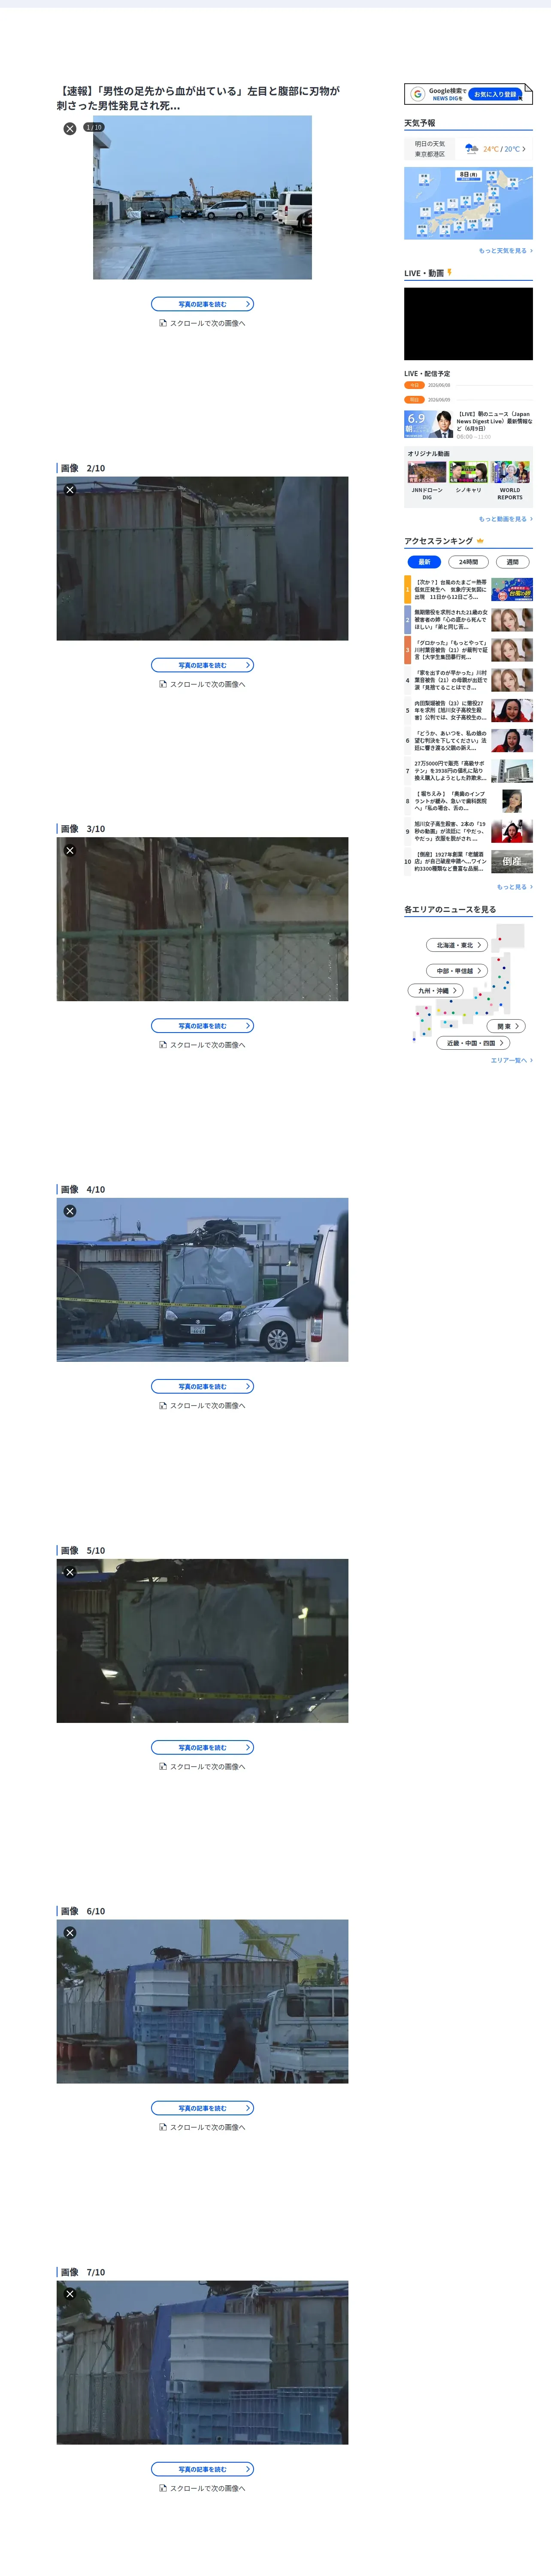Close image 4/10 with its X icon
The image size is (551, 2576).
(x=70, y=1211)
